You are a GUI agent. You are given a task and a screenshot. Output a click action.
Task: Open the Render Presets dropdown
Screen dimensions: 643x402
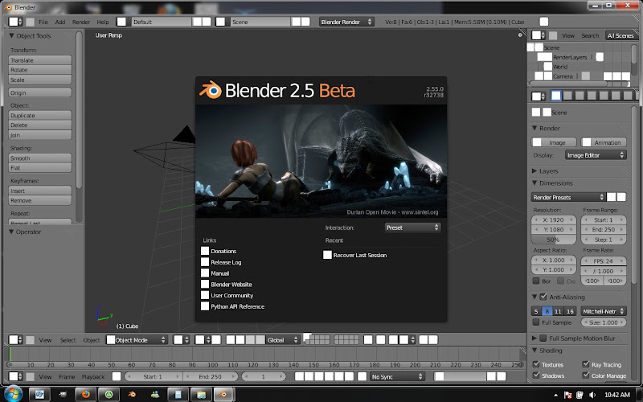click(x=568, y=197)
